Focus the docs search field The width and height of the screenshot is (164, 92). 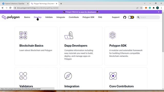(148, 17)
